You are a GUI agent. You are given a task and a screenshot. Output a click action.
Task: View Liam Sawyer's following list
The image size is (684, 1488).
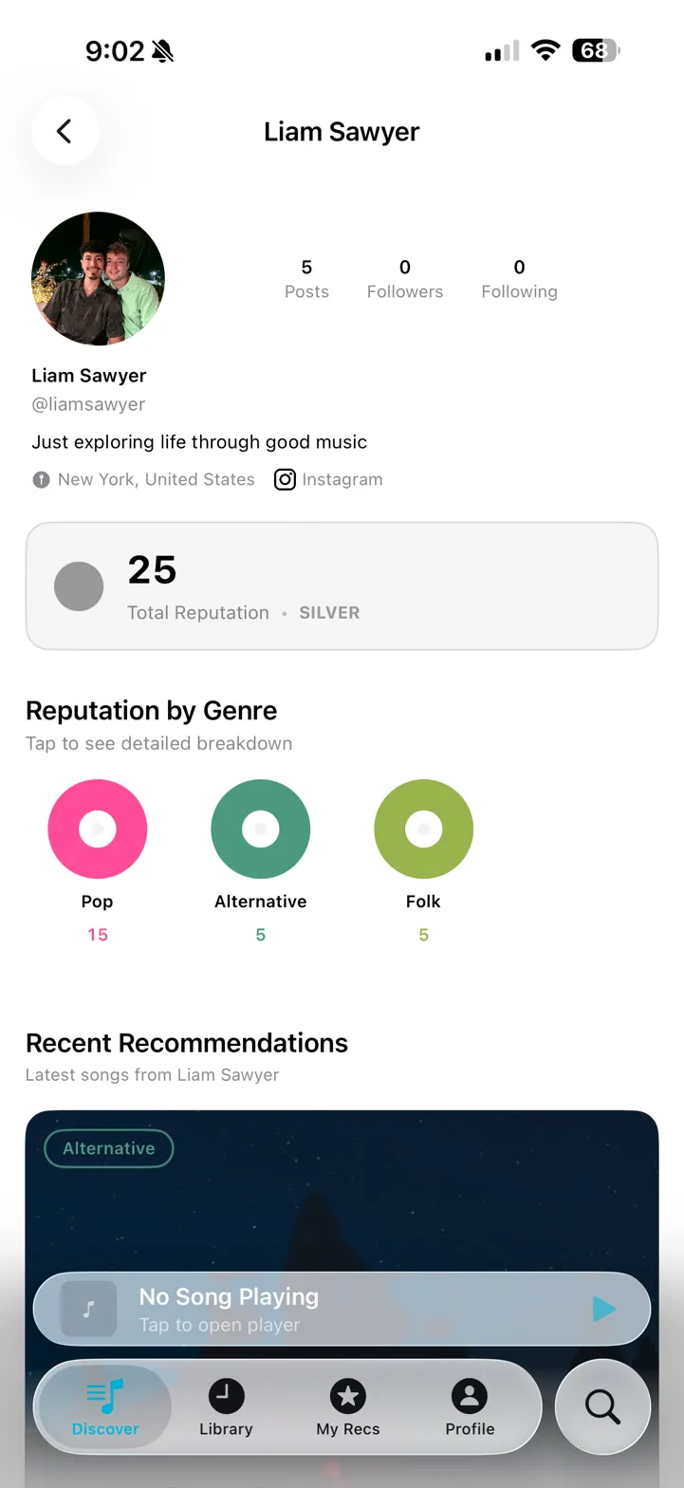pyautogui.click(x=519, y=277)
